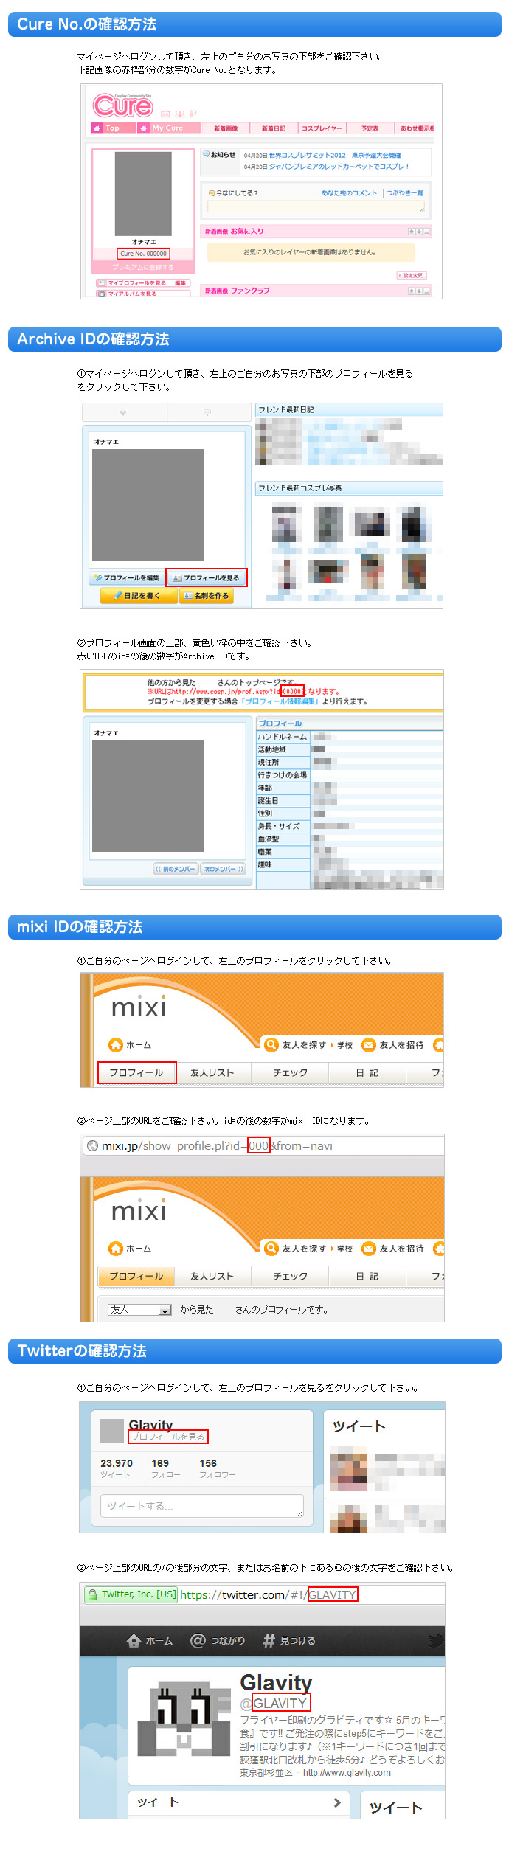Click the envelope icon beside 友人を招待 in the second mixi screenshot
This screenshot has height=1860, width=509.
tap(369, 1248)
